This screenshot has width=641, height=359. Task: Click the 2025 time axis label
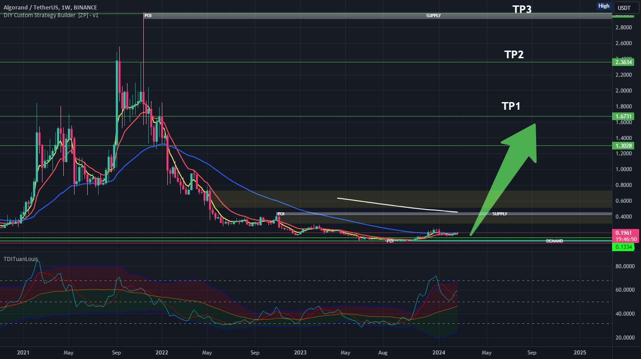point(580,352)
